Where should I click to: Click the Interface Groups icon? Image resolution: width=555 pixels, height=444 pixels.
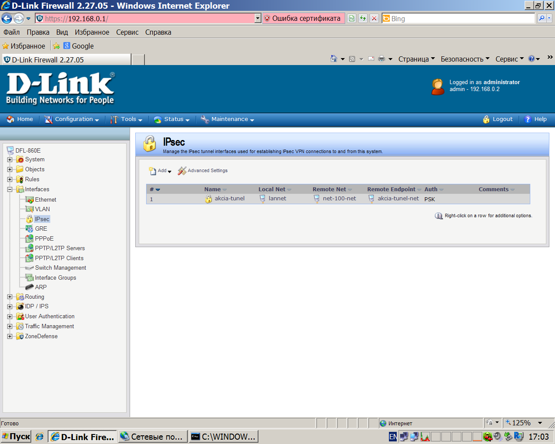coord(29,277)
